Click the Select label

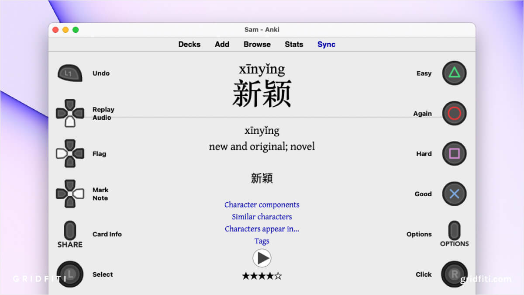tap(103, 274)
